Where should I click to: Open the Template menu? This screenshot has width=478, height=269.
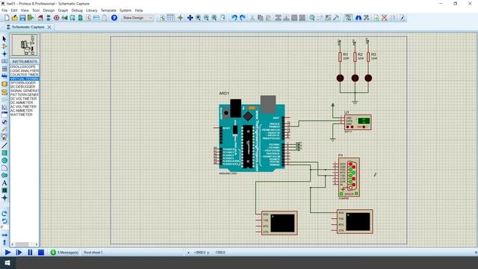(108, 10)
